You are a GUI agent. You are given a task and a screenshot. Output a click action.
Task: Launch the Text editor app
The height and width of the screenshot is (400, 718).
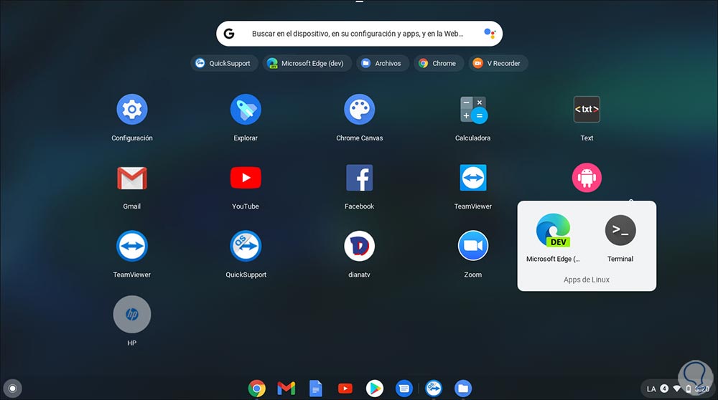point(587,109)
